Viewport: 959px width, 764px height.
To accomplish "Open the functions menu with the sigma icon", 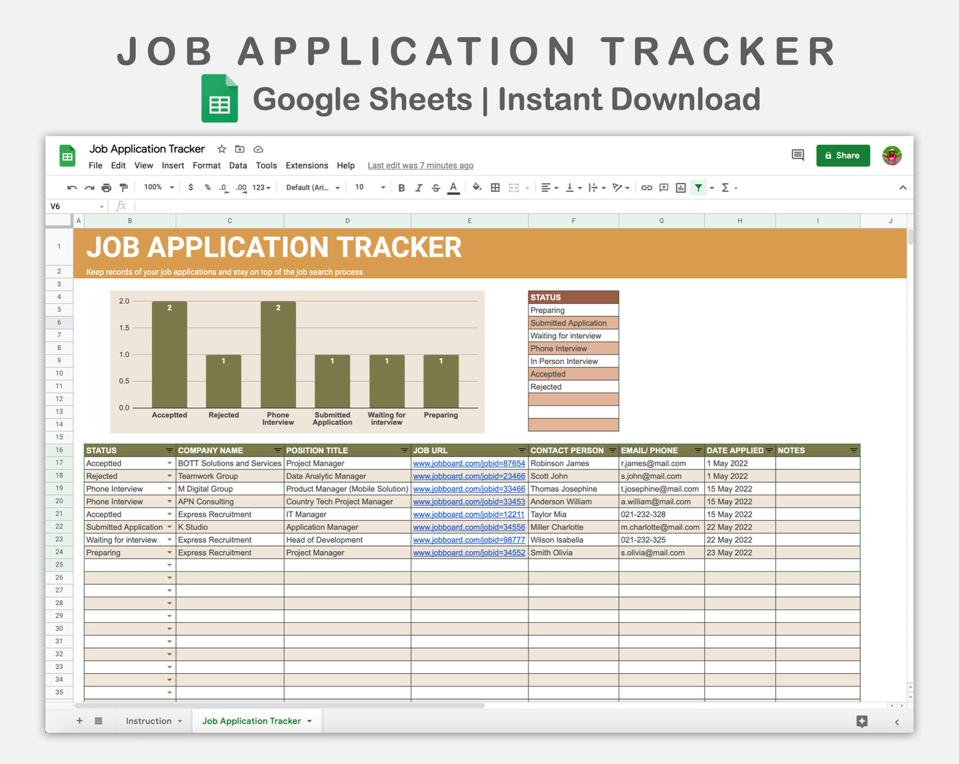I will point(725,188).
